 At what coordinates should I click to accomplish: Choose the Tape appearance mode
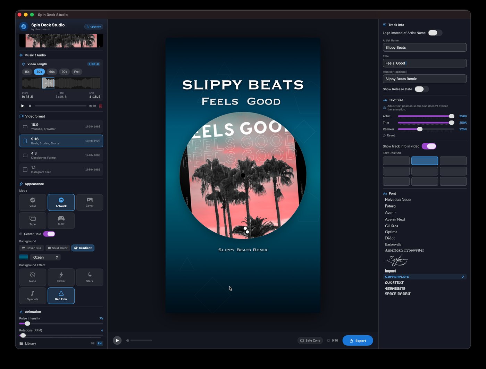click(32, 220)
